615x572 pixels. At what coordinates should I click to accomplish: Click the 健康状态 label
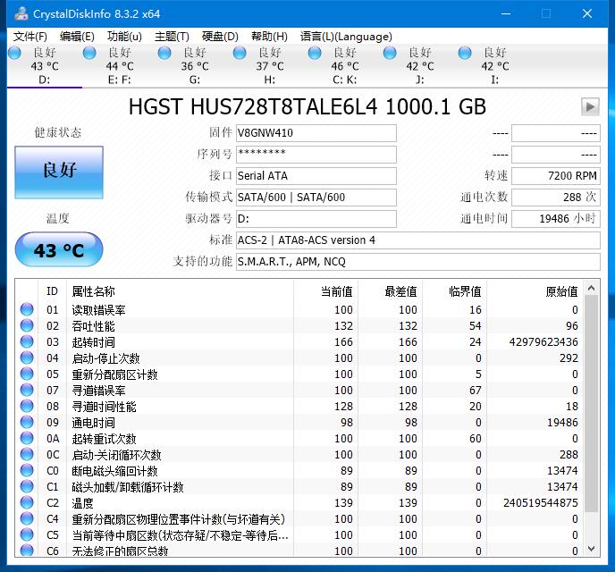pyautogui.click(x=58, y=132)
